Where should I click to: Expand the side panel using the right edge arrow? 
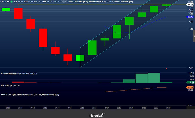pyautogui.click(x=194, y=37)
